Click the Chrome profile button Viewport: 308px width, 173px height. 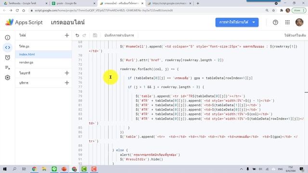pos(288,11)
